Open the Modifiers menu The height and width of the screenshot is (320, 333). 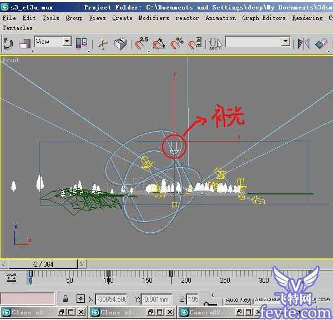[x=154, y=18]
